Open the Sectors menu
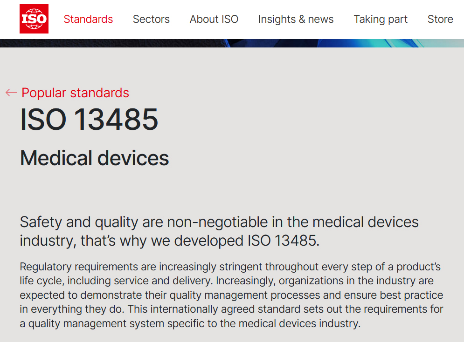This screenshot has width=464, height=342. point(151,19)
